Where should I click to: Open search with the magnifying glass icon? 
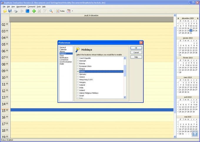[51, 11]
